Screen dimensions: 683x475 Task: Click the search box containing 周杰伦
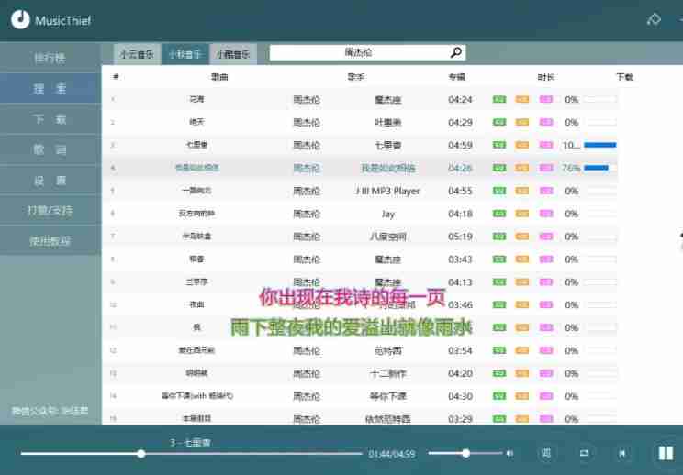click(x=367, y=52)
